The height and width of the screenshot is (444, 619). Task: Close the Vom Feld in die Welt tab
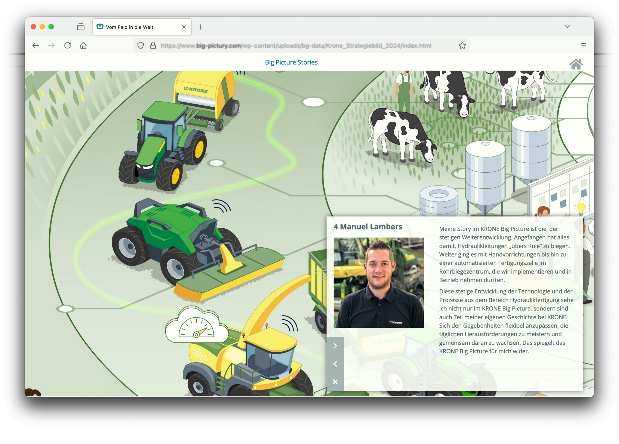[x=184, y=27]
